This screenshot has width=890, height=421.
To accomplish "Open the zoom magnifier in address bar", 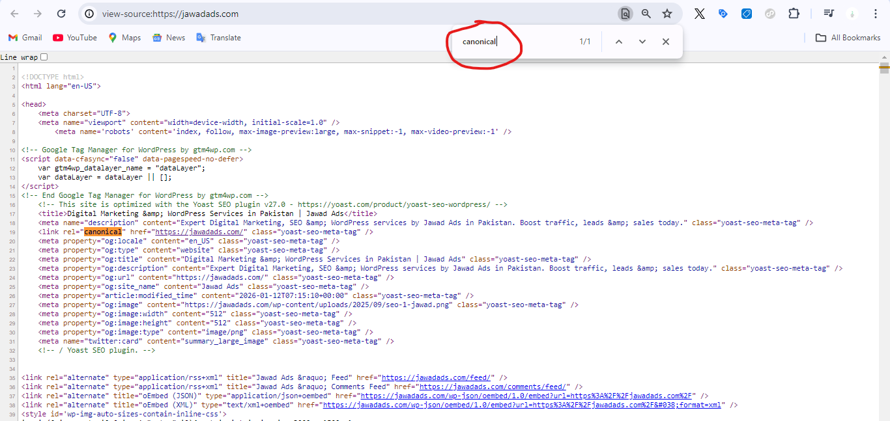I will tap(646, 14).
